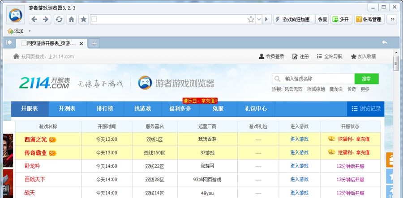Open a new tab with plus button
The image size is (403, 198).
(94, 43)
